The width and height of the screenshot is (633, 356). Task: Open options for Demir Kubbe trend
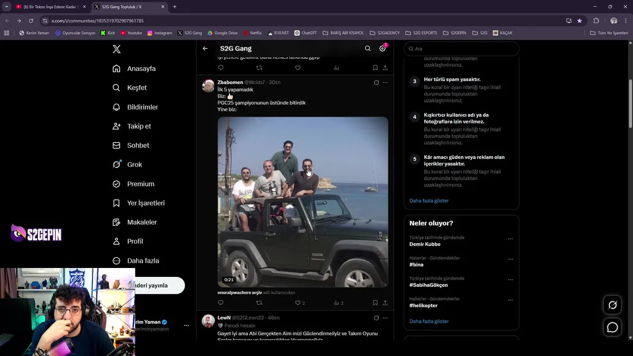tap(510, 239)
